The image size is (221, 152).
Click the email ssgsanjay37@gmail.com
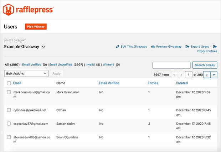coord(31,124)
